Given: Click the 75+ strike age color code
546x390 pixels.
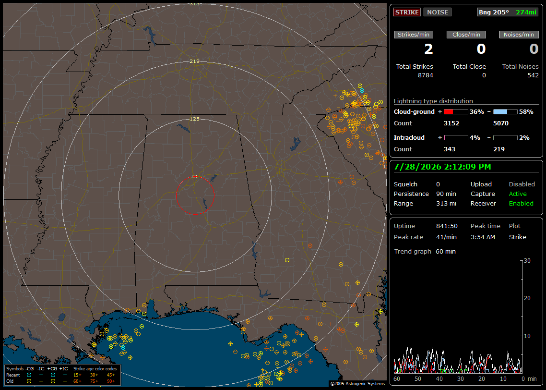Looking at the screenshot, I should (x=94, y=381).
